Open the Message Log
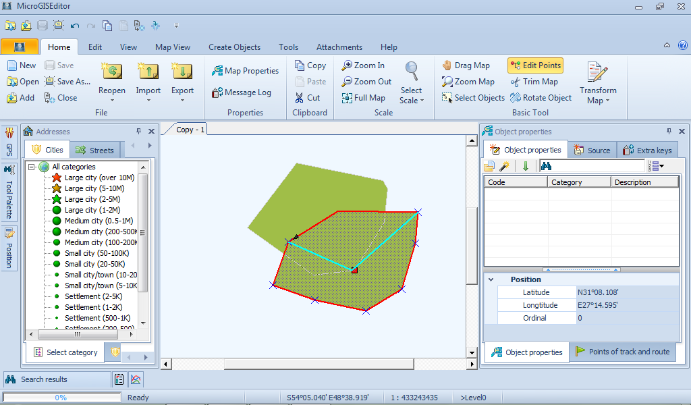Screen dimensions: 691x405 [x=242, y=92]
